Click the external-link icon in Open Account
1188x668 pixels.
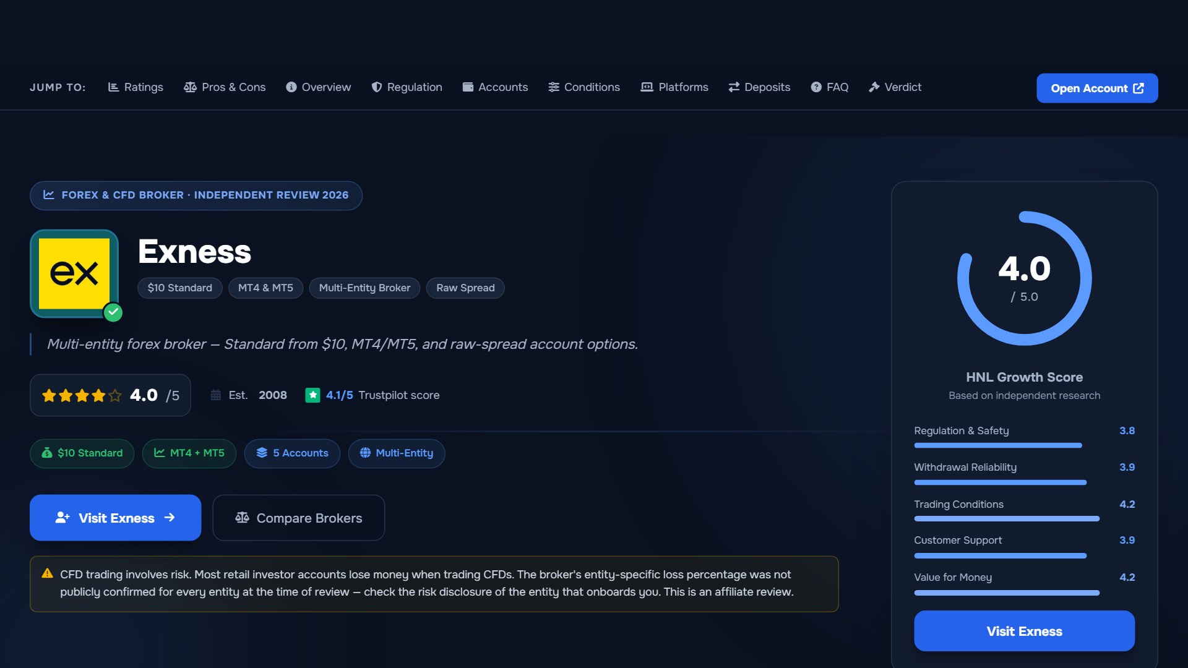pyautogui.click(x=1138, y=88)
